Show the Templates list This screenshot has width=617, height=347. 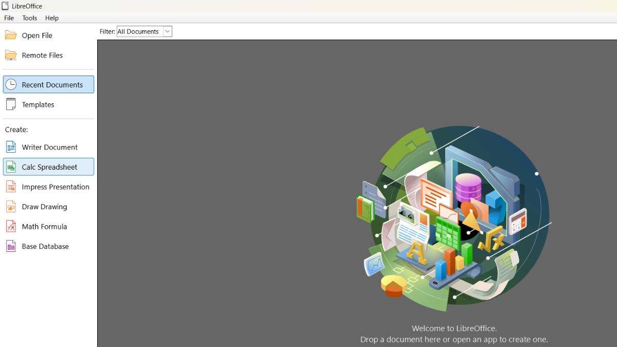(x=49, y=104)
